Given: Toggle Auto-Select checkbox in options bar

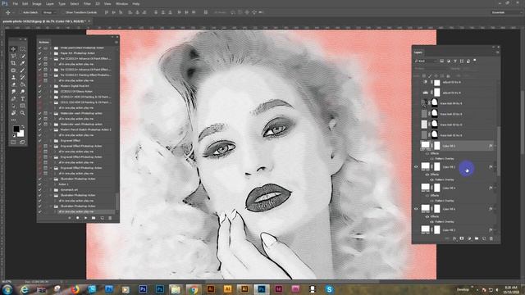Looking at the screenshot, I should coord(21,12).
